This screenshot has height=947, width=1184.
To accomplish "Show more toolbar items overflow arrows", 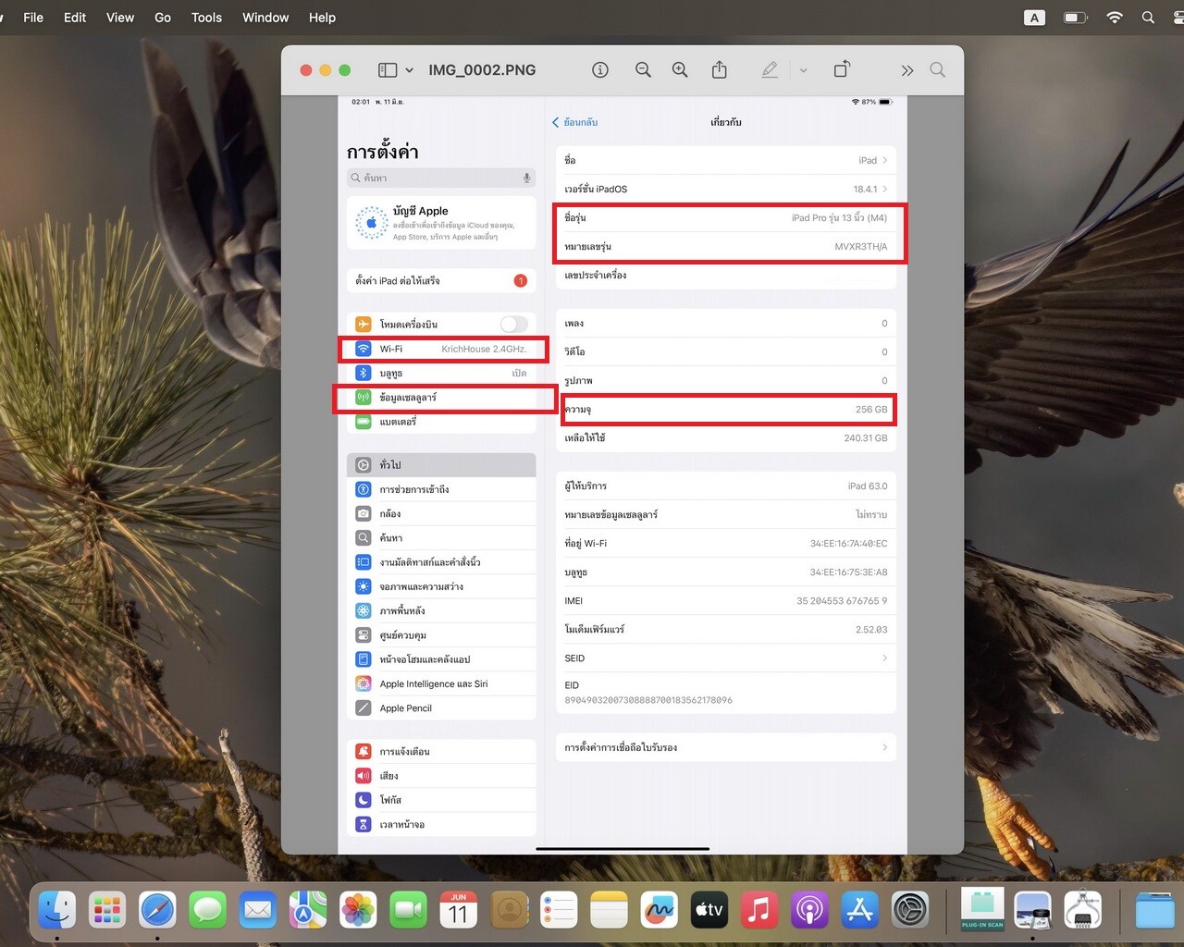I will pyautogui.click(x=907, y=70).
